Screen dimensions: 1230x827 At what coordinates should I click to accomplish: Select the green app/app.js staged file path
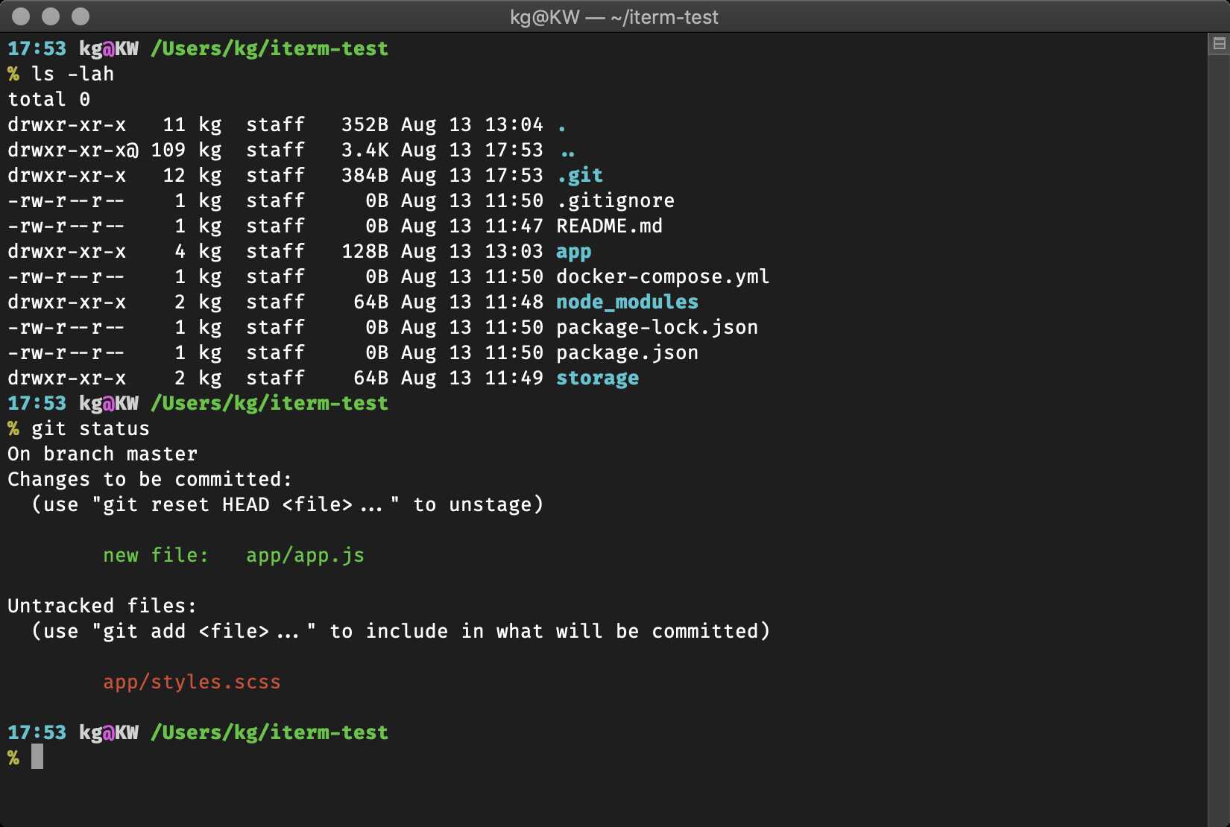click(305, 555)
